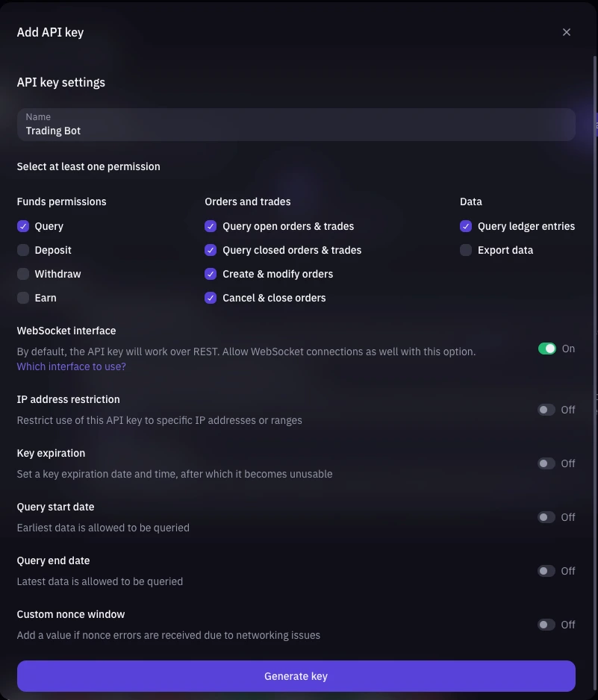Focus the Name field containing Trading Bot
Viewport: 598px width, 700px height.
click(x=296, y=125)
